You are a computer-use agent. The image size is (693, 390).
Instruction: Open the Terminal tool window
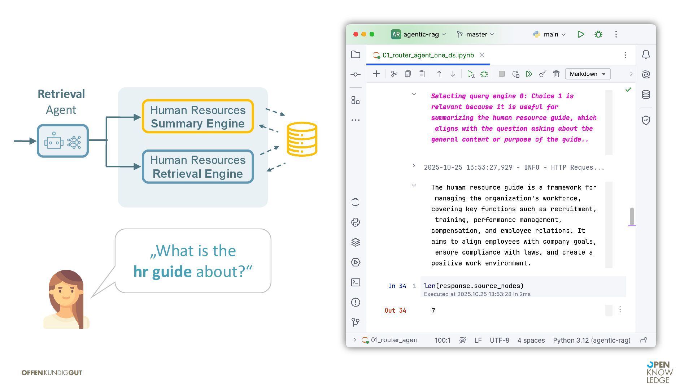click(x=356, y=282)
